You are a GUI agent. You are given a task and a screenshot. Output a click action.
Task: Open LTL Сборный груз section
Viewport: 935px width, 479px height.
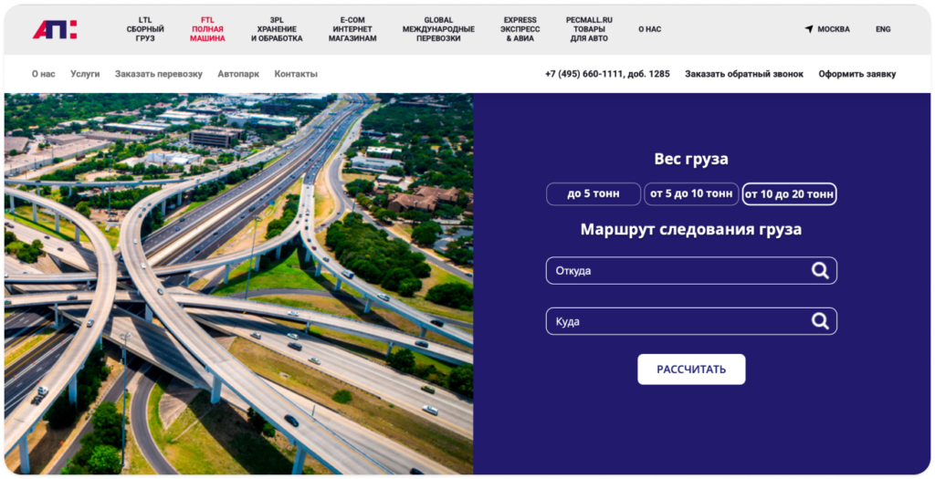145,29
